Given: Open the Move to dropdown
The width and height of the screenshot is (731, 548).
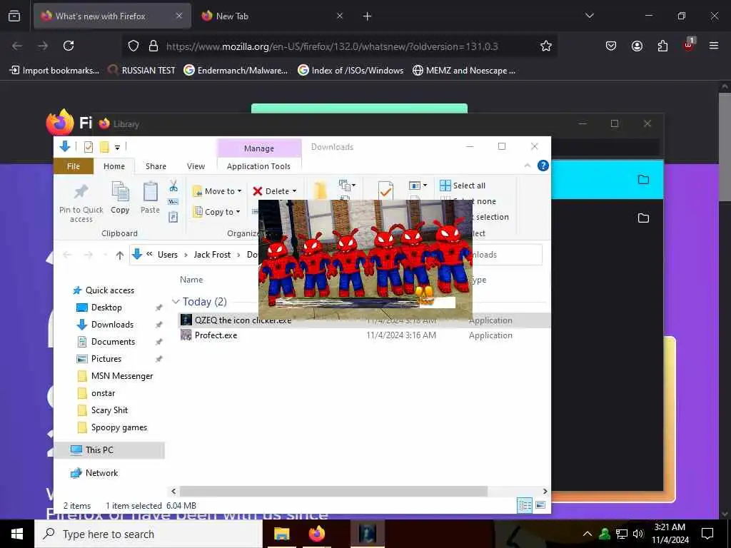Looking at the screenshot, I should point(217,191).
